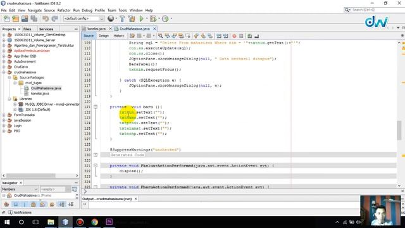Click the Toggle Bookmark icon
Viewport: 405px width, 228px height.
coord(210,36)
